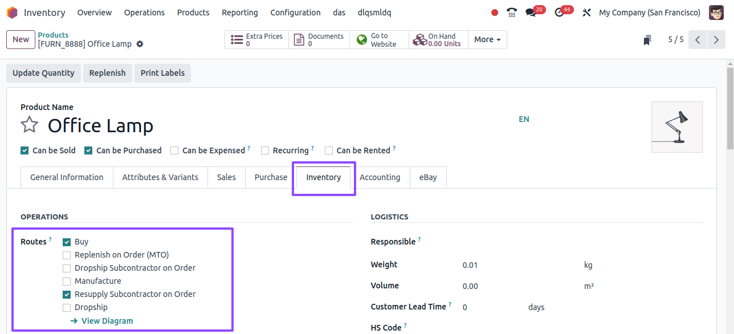
Task: Open the View Diagram link
Action: pyautogui.click(x=101, y=321)
